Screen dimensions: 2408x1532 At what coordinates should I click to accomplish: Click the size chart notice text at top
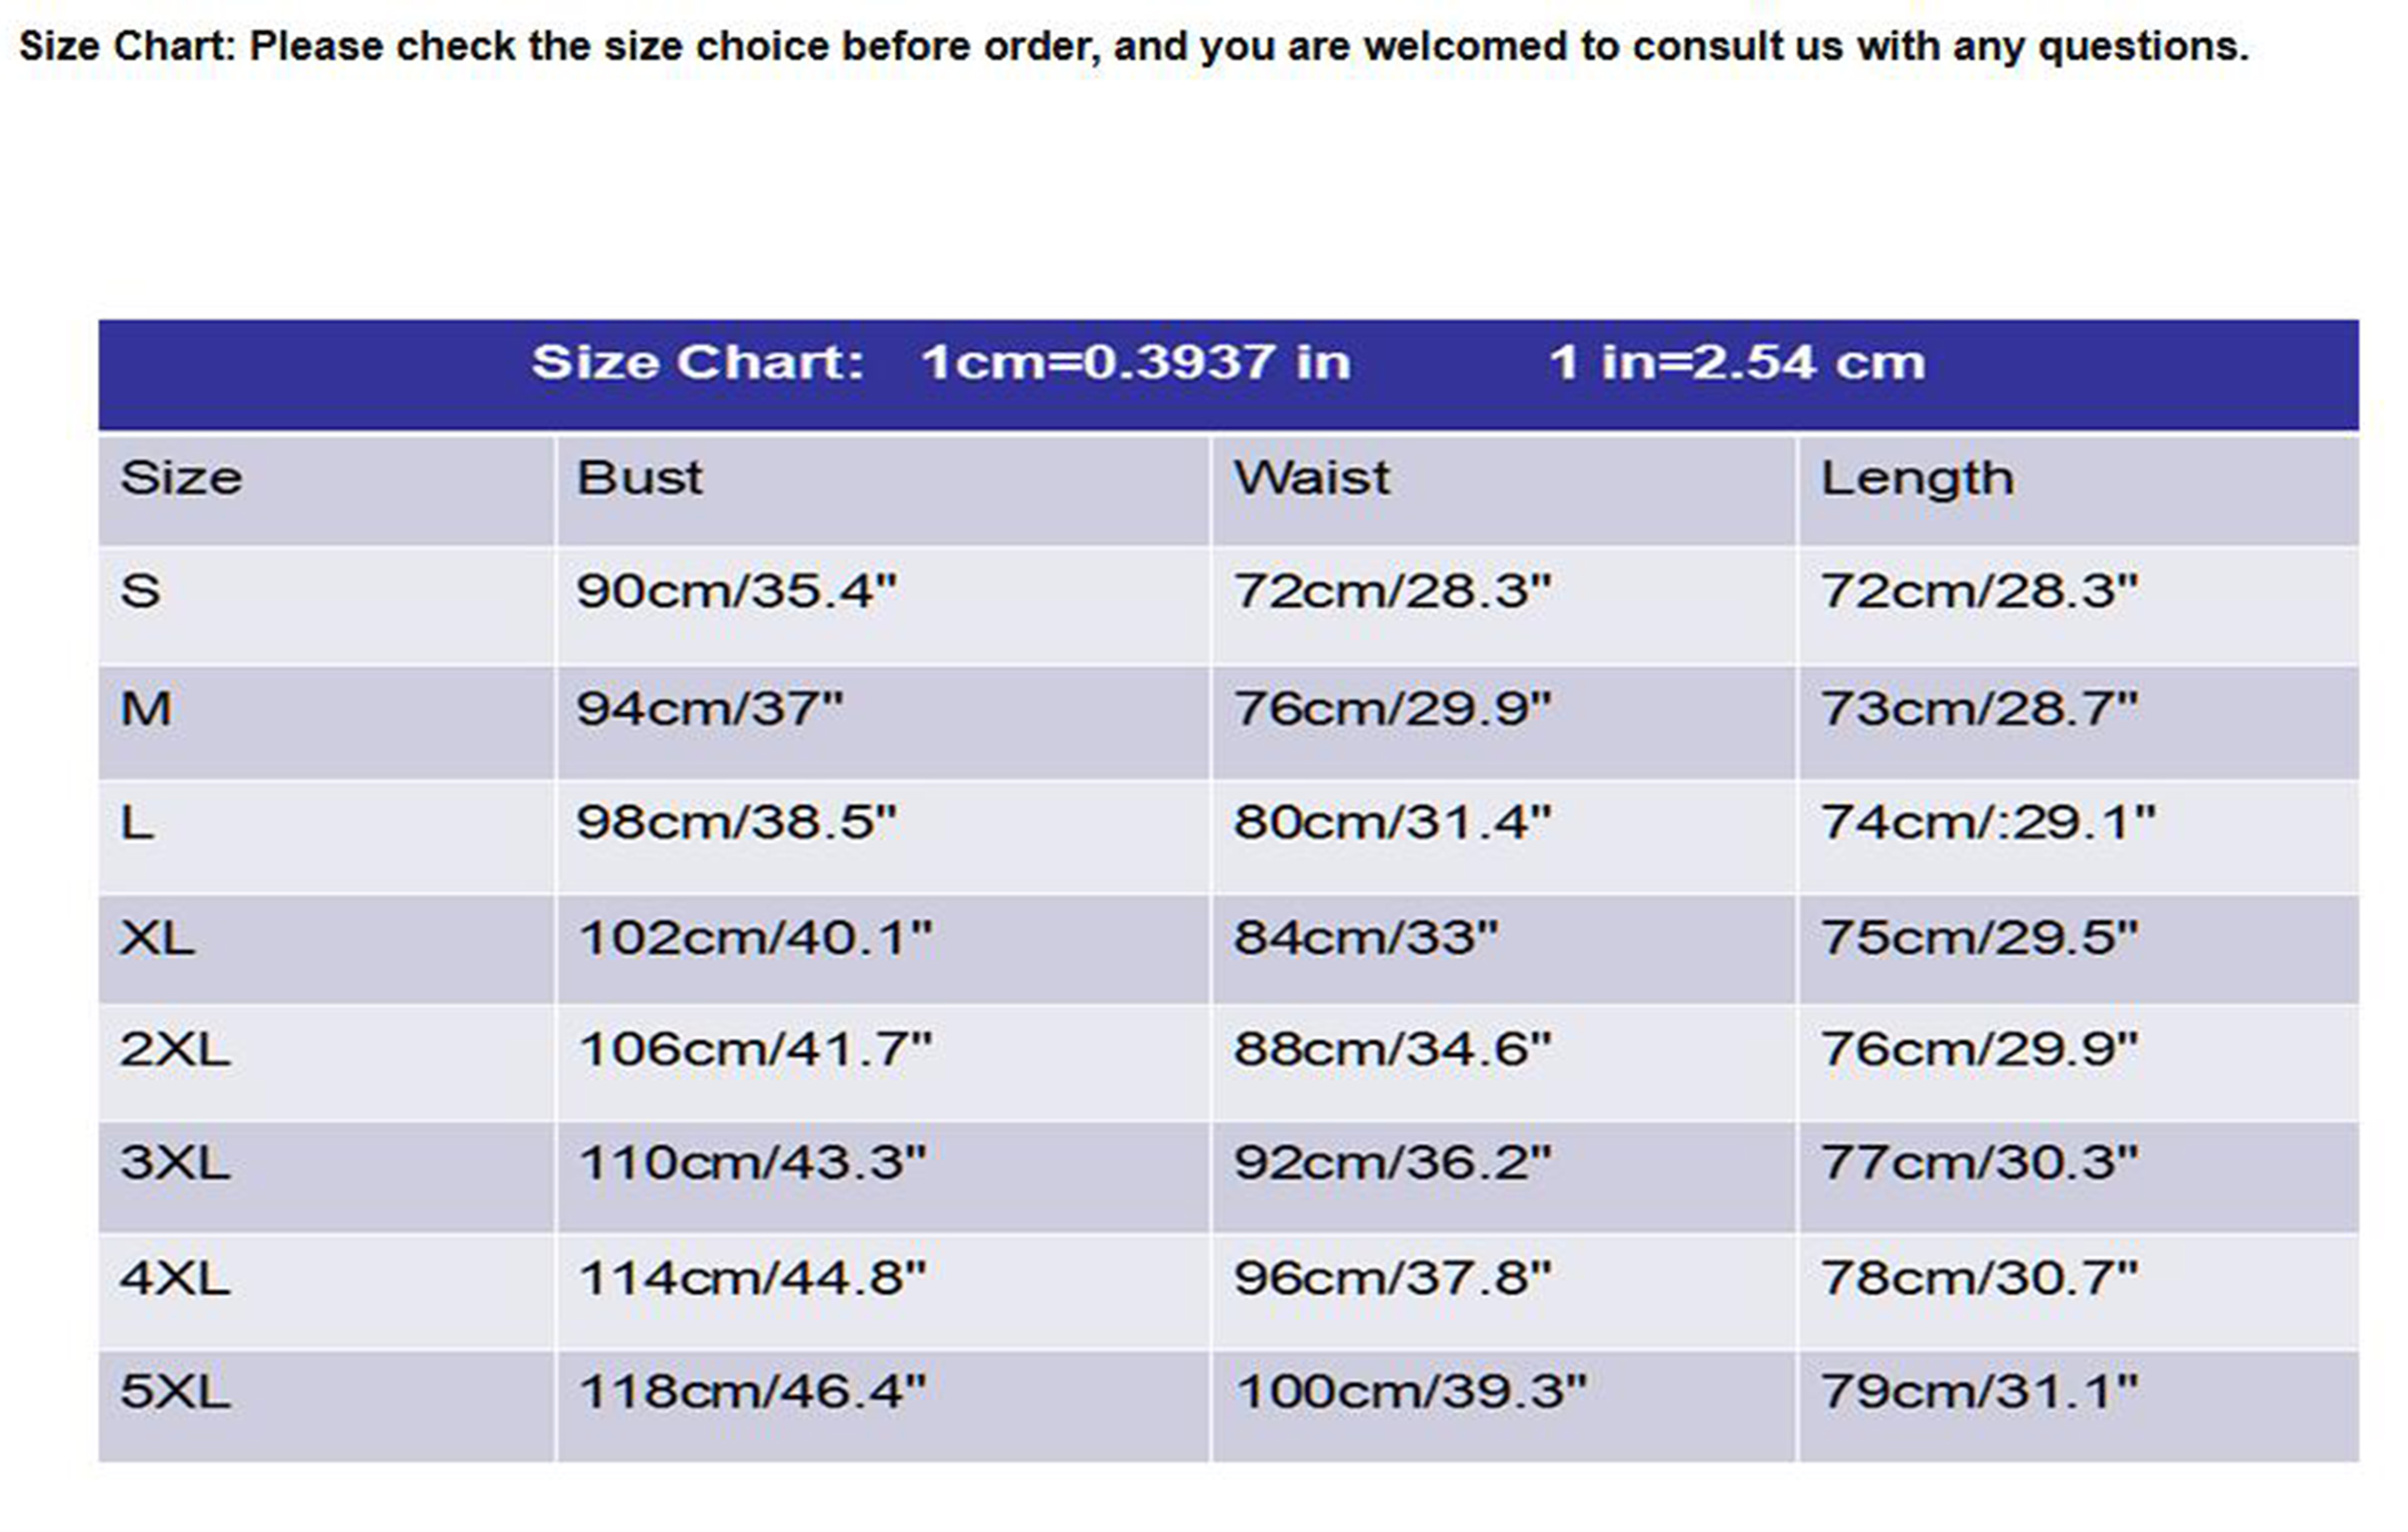1133,46
